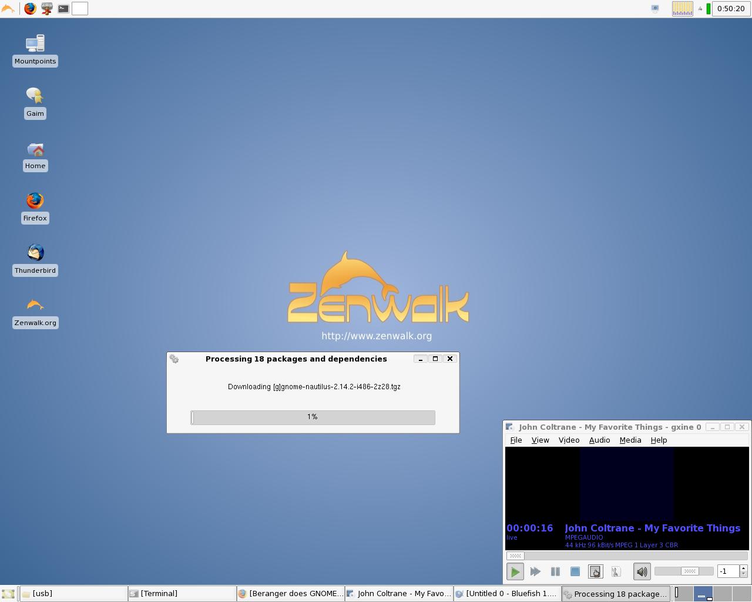752x602 pixels.
Task: Open the File menu in gxine
Action: [516, 440]
